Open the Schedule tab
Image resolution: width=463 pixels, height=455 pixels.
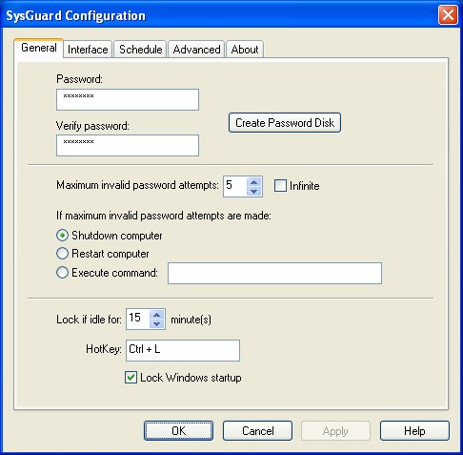coord(141,50)
